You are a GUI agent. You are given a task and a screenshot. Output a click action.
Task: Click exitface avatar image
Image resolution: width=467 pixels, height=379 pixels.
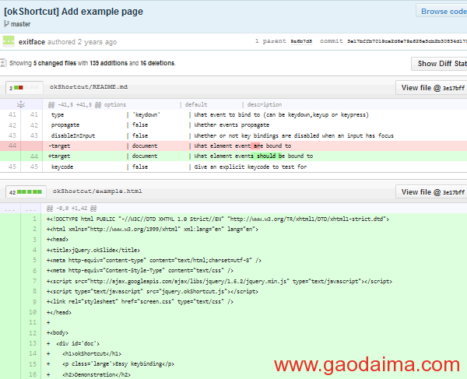[9, 41]
